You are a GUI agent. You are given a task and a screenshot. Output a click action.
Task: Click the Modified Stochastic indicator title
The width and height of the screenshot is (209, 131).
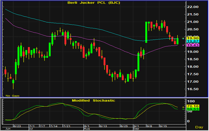pyautogui.click(x=93, y=100)
